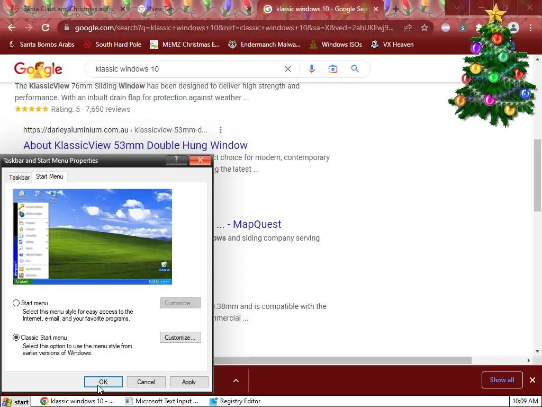542x407 pixels.
Task: Click Cancel in Taskbar Properties dialog
Action: pyautogui.click(x=146, y=382)
